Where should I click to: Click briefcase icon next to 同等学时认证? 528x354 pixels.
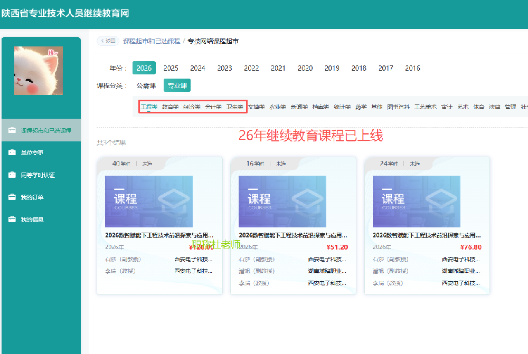pos(12,175)
